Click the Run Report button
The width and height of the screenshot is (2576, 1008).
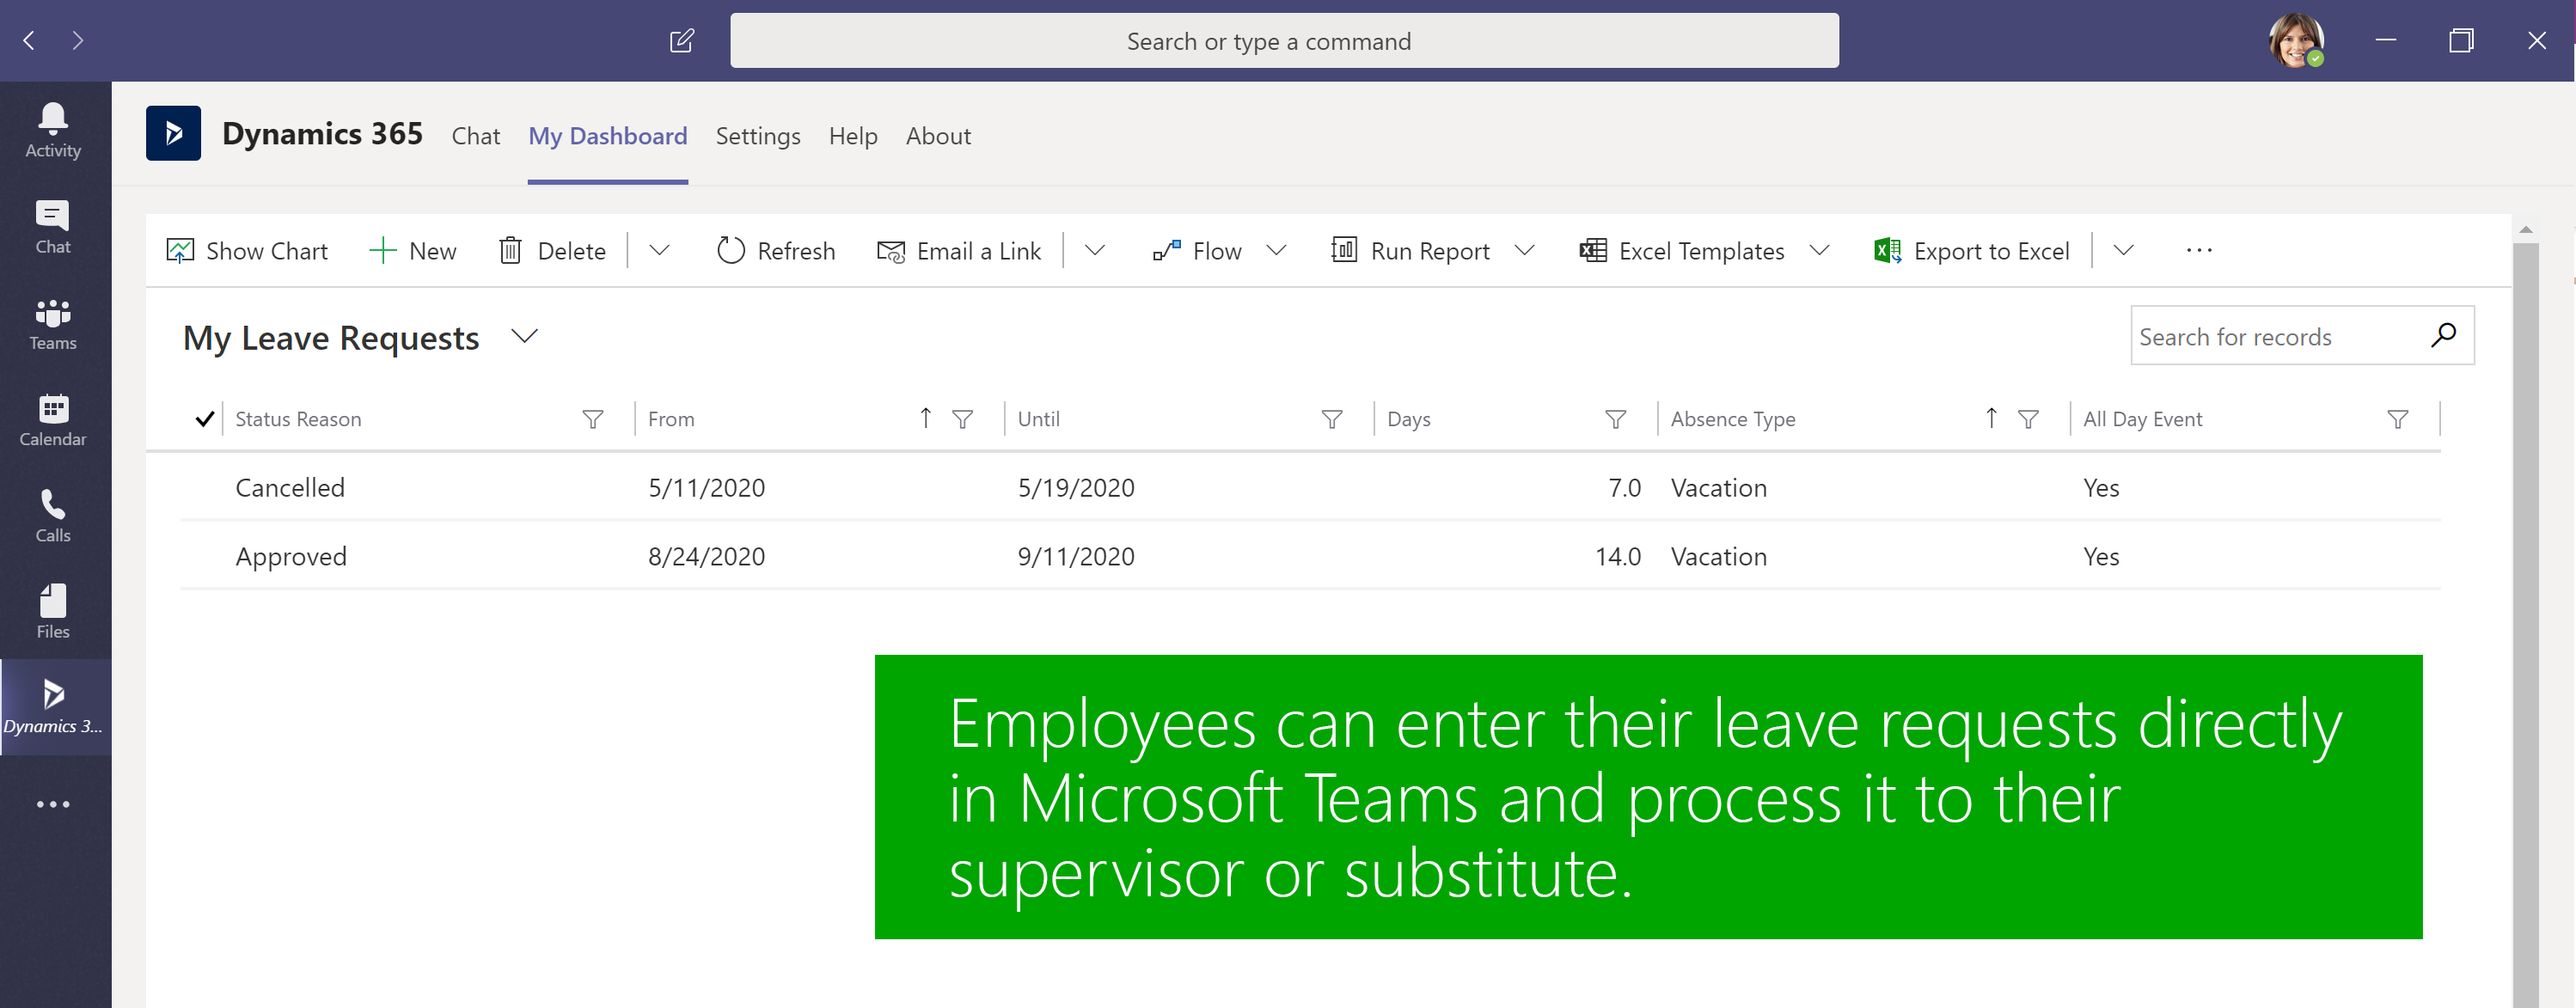pos(1410,250)
